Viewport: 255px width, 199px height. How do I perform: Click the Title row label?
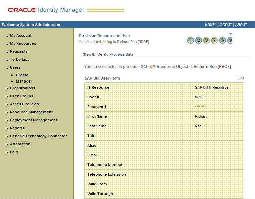[x=91, y=136]
